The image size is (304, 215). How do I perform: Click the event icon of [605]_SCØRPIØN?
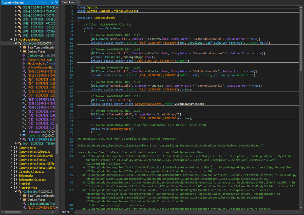[x=24, y=103]
